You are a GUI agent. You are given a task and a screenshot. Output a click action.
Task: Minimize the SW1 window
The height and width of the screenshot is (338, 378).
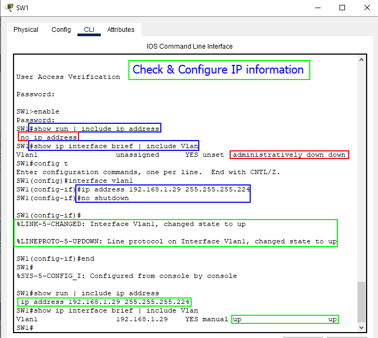click(x=318, y=8)
